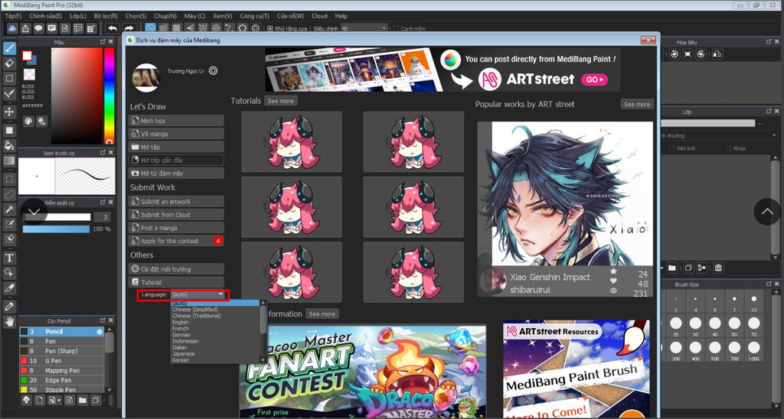Open the Cloud menu
The width and height of the screenshot is (784, 419).
(319, 15)
